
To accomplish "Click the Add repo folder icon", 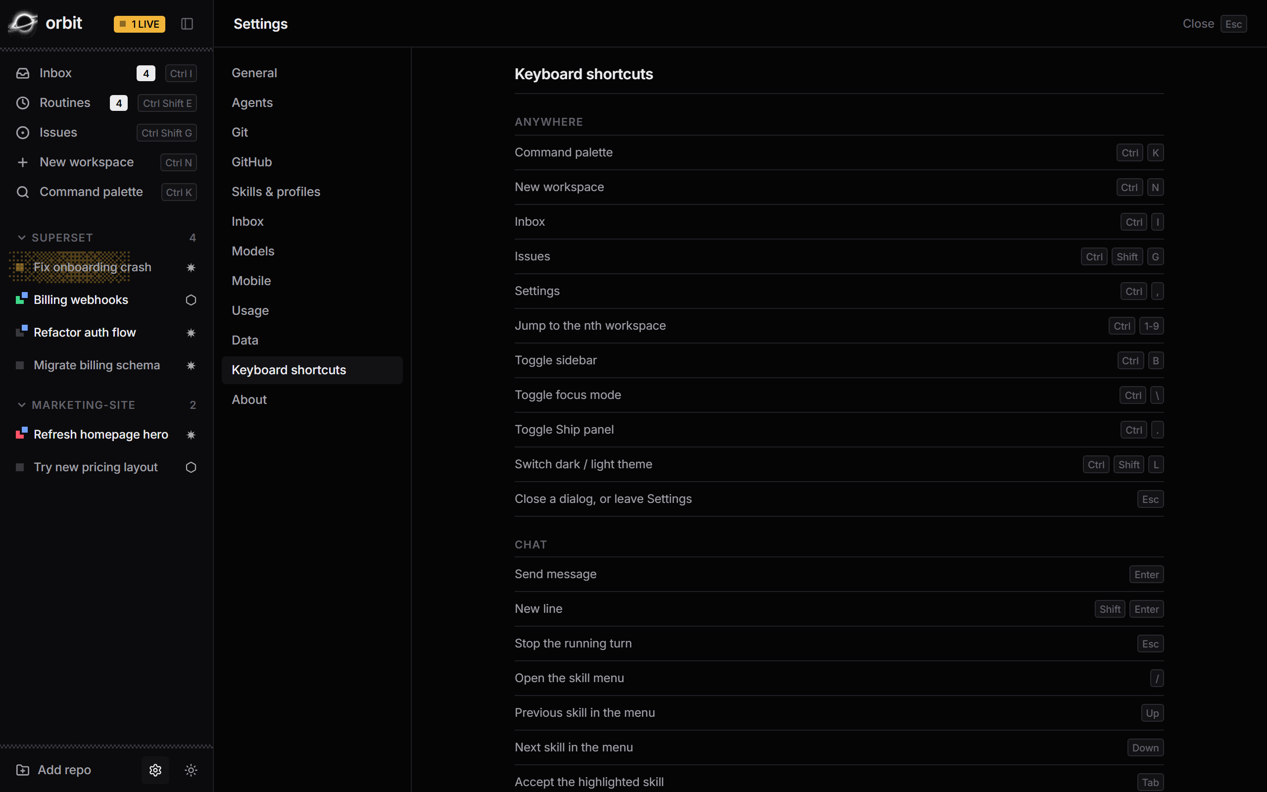I will (x=22, y=769).
